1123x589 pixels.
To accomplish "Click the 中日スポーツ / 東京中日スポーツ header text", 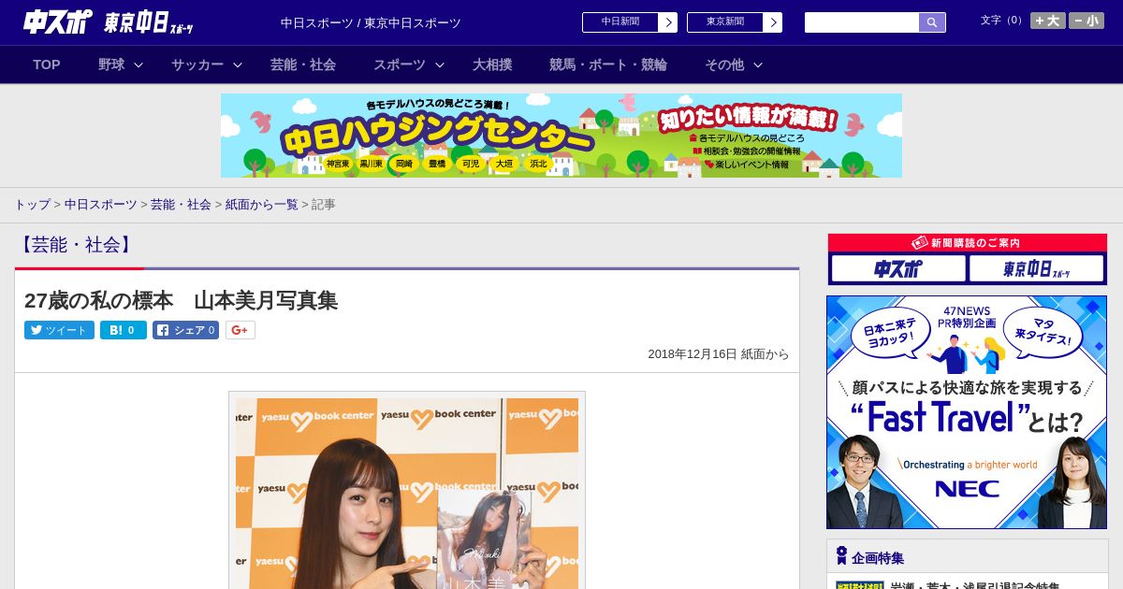I will click(371, 22).
